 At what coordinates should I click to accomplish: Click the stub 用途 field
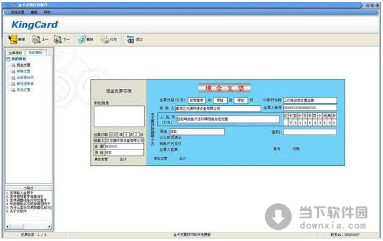(x=124, y=153)
